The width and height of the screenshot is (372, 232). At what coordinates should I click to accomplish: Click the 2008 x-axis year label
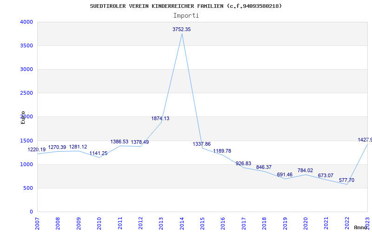tap(58, 223)
